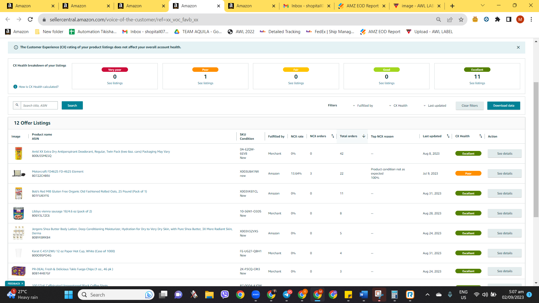Sort by CX Health column arrows
This screenshot has height=303, width=539.
(x=481, y=136)
